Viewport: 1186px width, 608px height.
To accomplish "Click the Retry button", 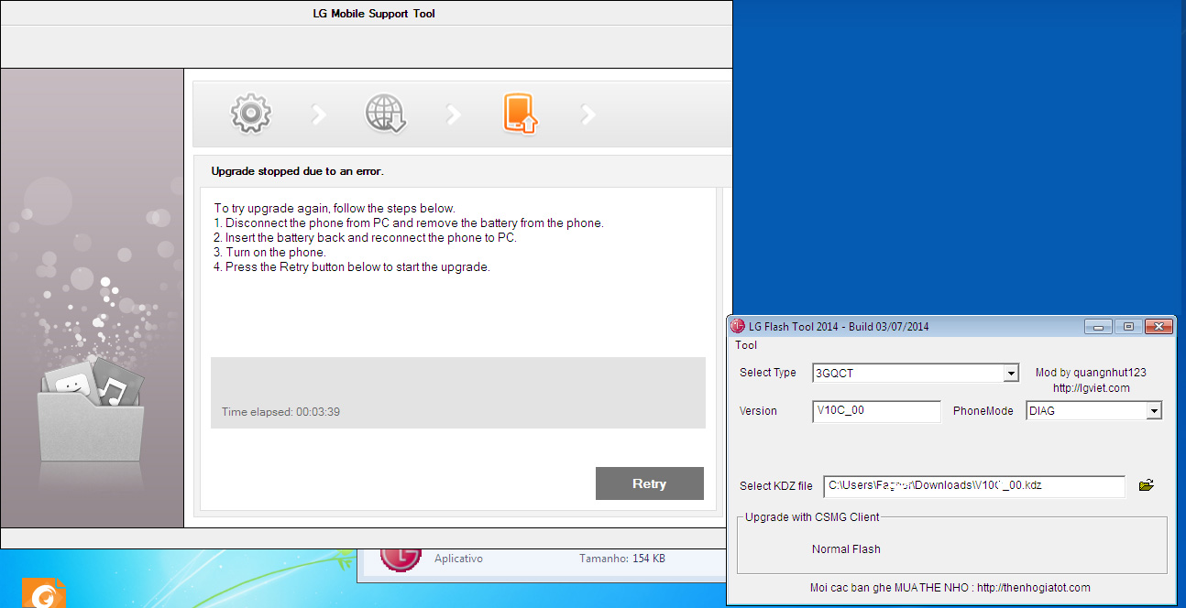I will point(650,483).
